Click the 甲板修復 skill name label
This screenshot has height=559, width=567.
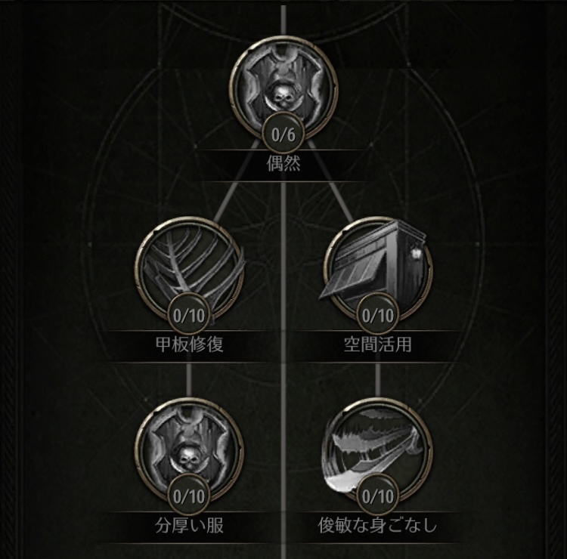pyautogui.click(x=189, y=344)
